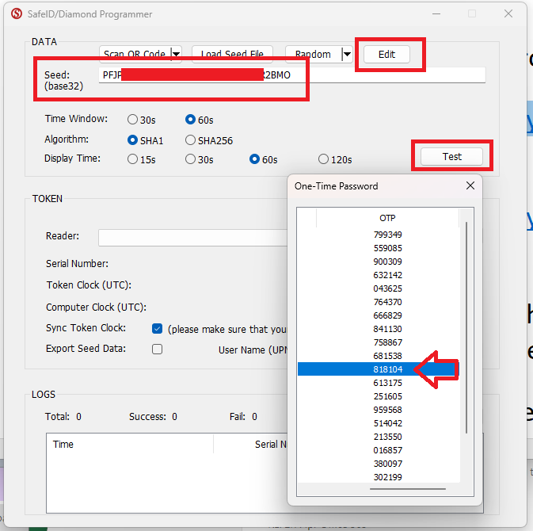Select the SHA256 algorithm radio button
This screenshot has width=533, height=531.
pos(190,139)
